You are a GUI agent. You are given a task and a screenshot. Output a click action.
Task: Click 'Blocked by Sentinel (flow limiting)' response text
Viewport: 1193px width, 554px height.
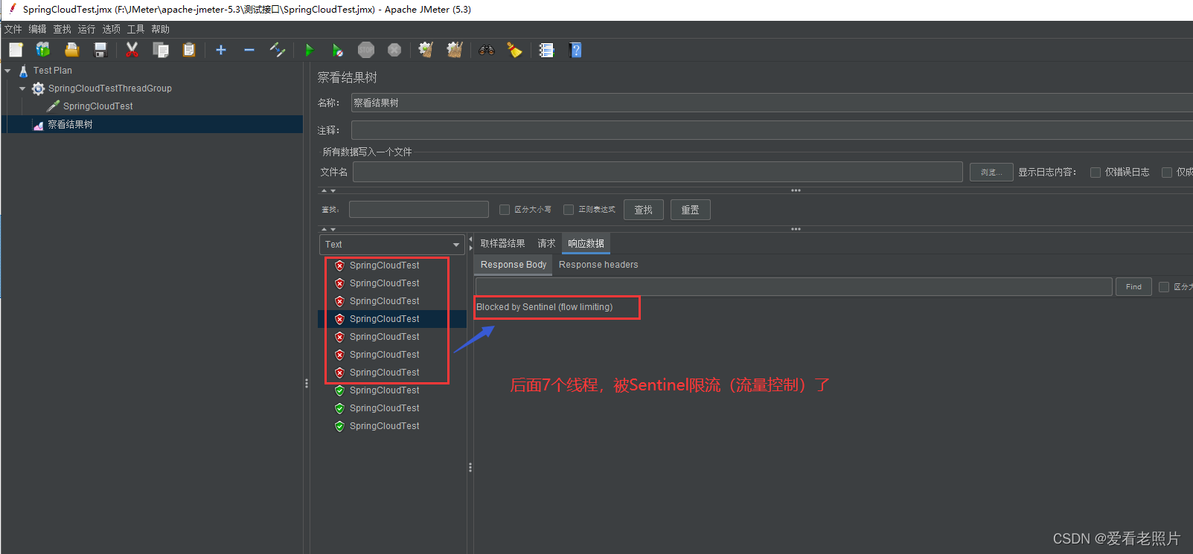coord(545,307)
